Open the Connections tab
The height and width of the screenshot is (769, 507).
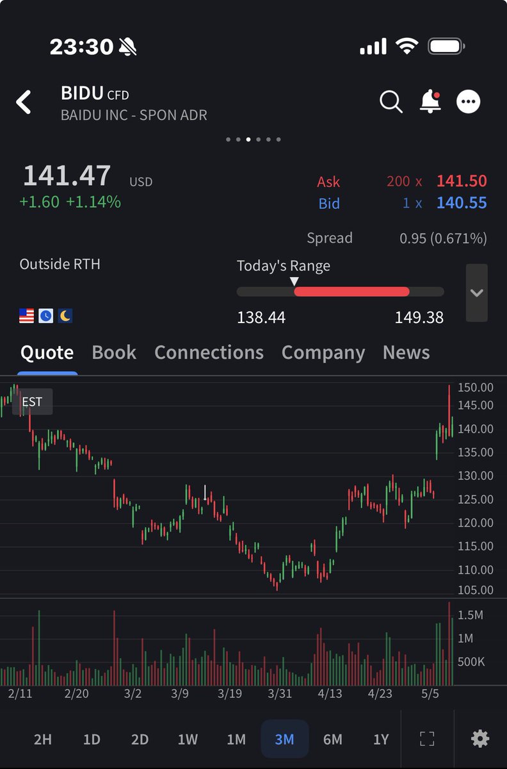tap(209, 352)
